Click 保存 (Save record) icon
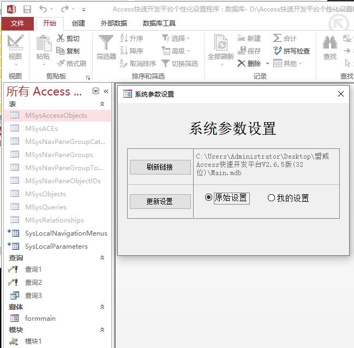The image size is (354, 348). 242,51
